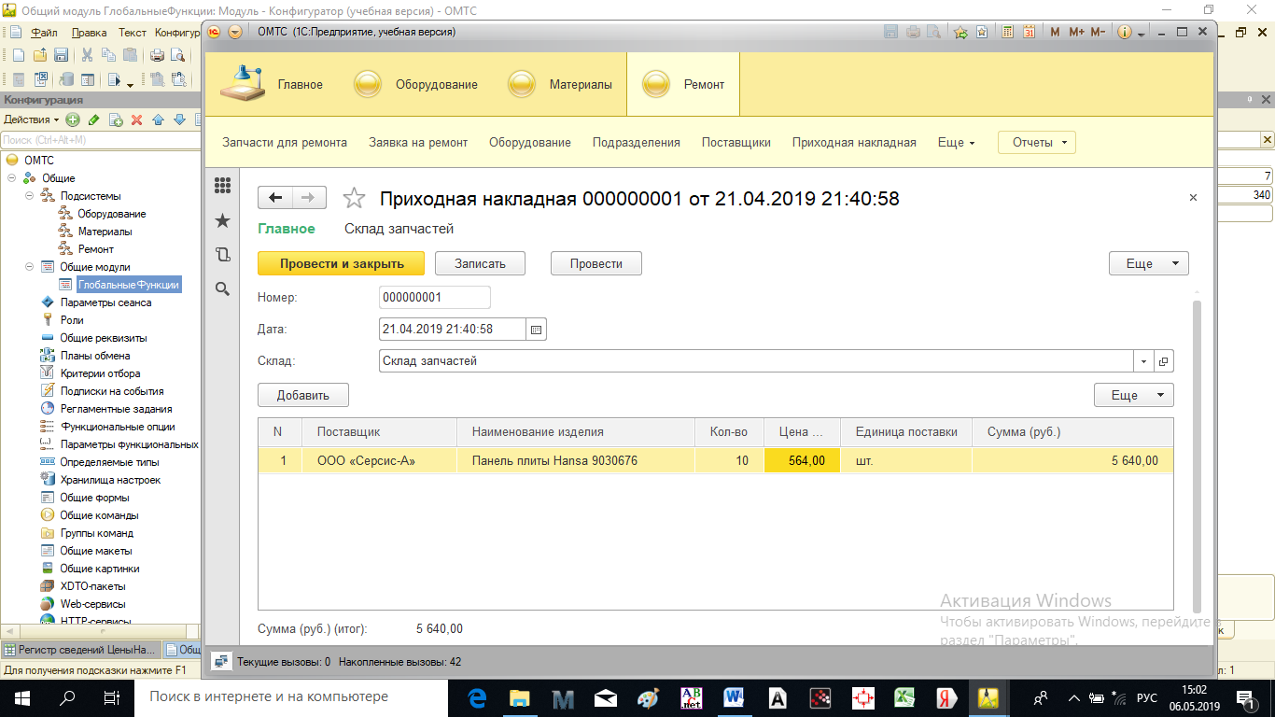Click the Записать button

pyautogui.click(x=480, y=263)
